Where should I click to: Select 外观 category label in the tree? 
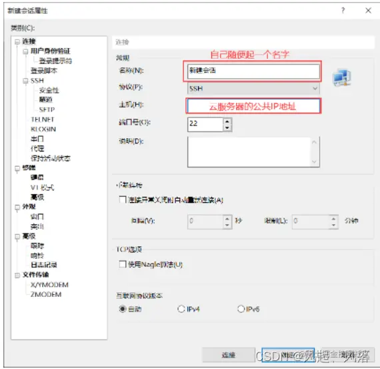(x=29, y=207)
